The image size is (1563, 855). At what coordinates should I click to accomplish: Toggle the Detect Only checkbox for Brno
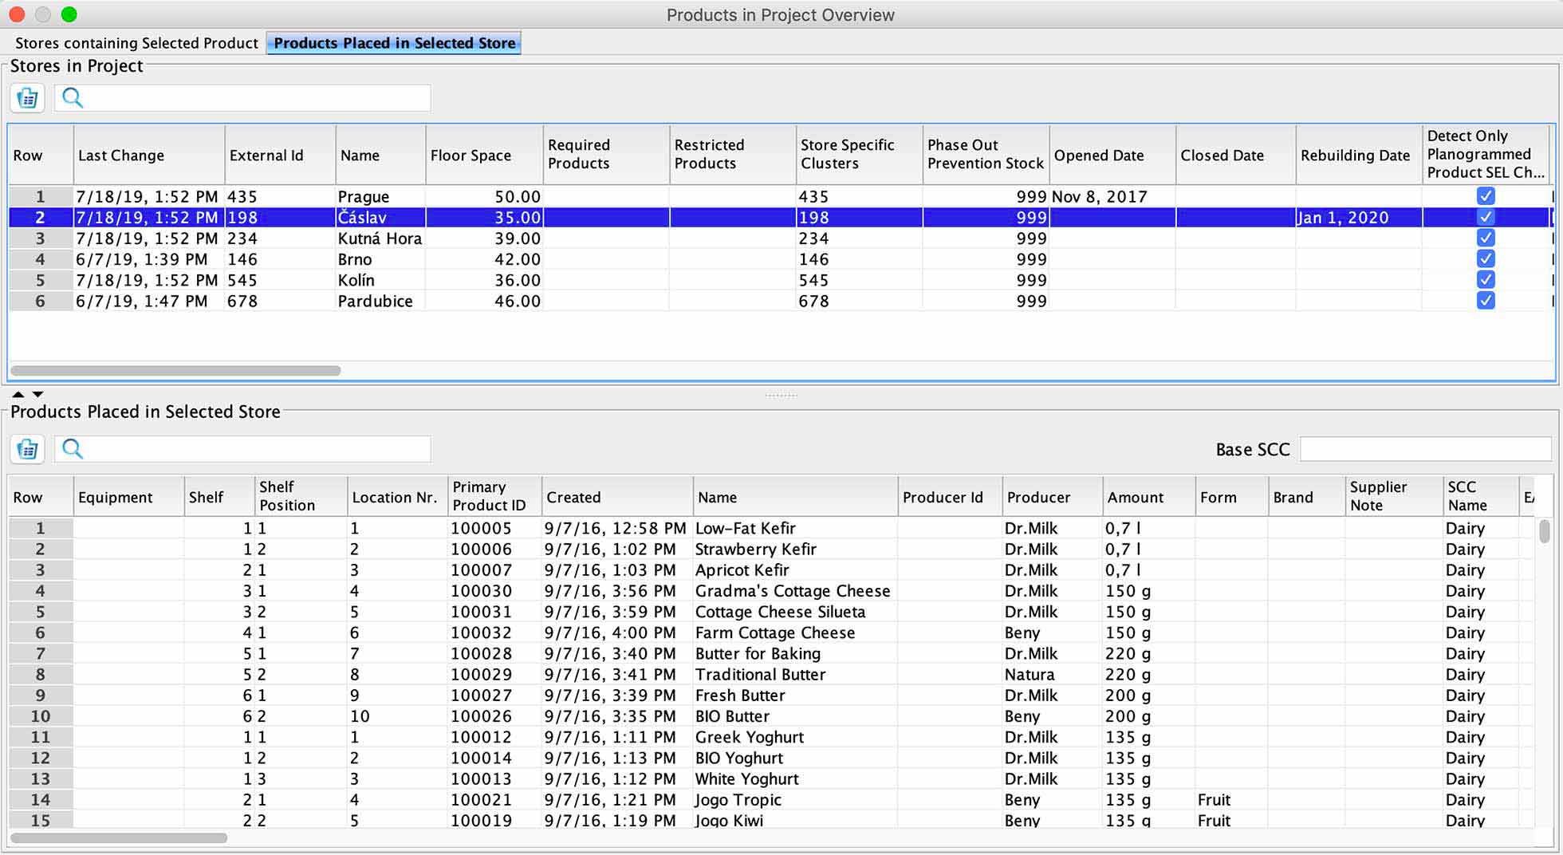coord(1485,259)
